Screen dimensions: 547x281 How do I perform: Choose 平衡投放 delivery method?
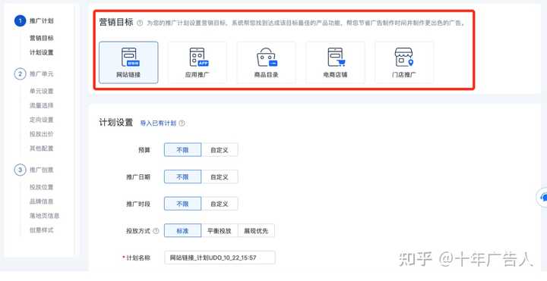click(x=220, y=230)
